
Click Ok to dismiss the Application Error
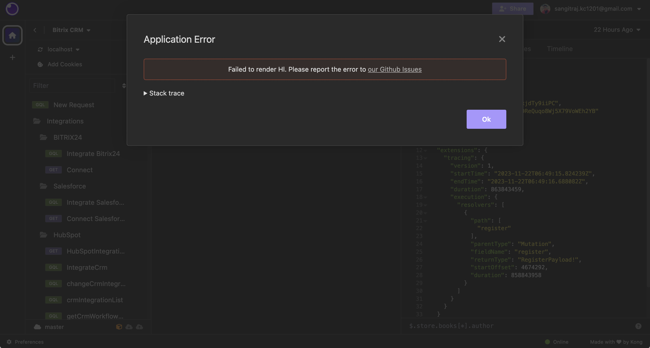[x=486, y=119]
